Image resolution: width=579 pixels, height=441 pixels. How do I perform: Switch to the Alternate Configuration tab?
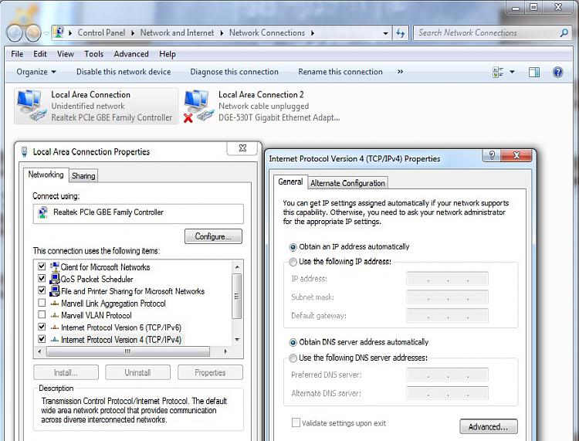pos(347,183)
